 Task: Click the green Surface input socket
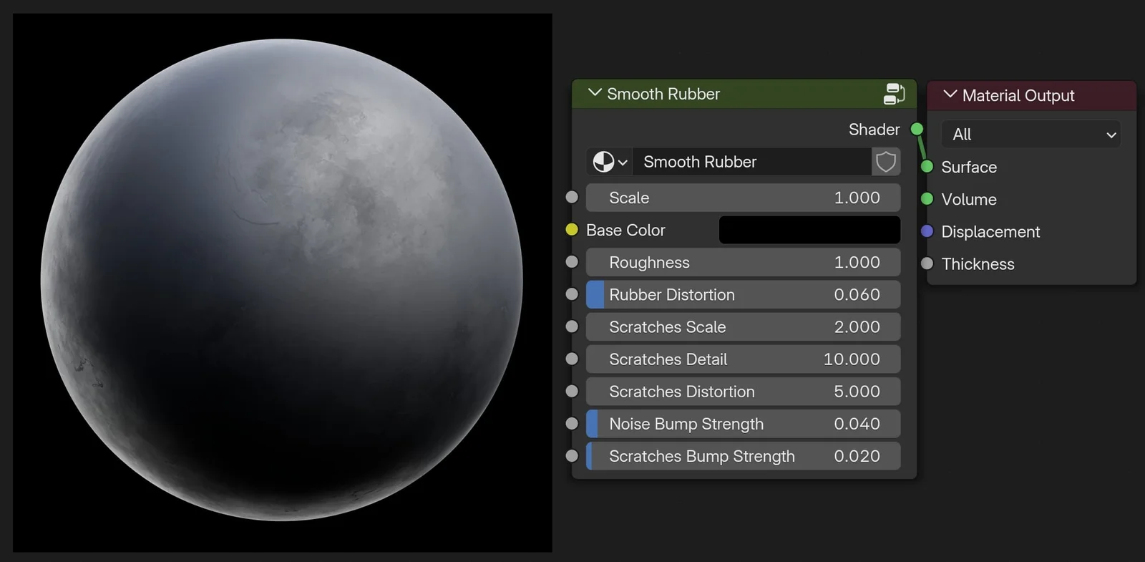click(x=927, y=167)
